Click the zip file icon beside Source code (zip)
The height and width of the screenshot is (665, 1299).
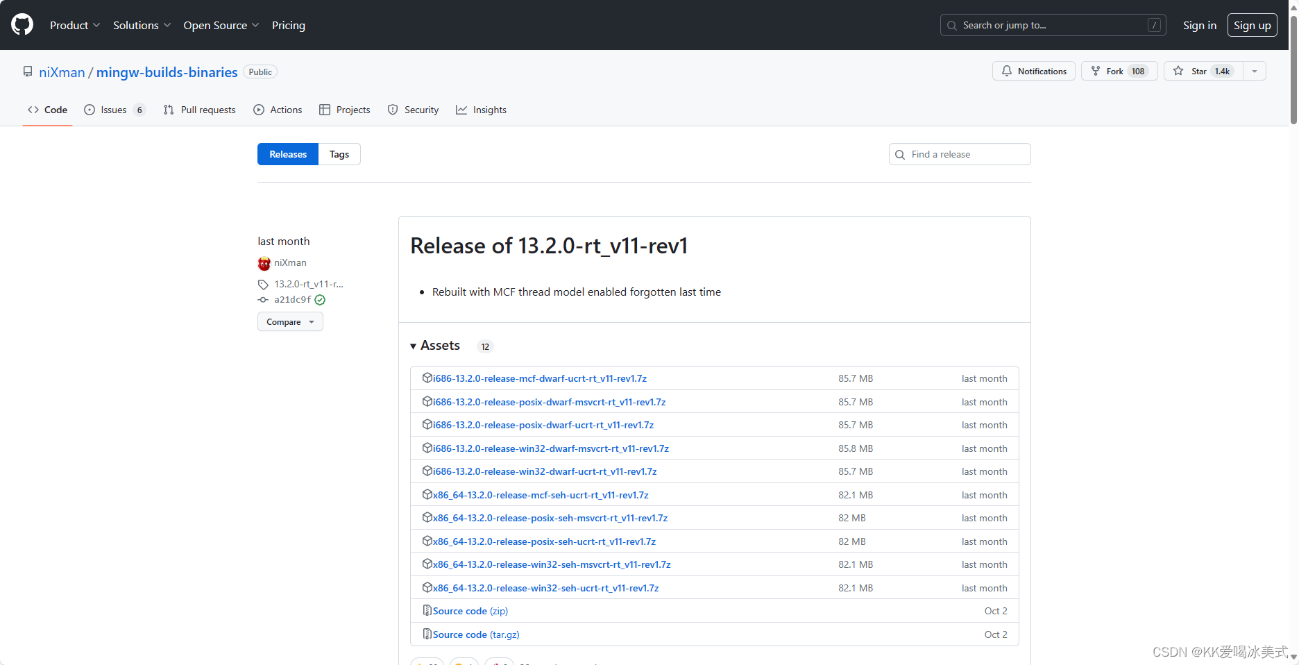427,611
